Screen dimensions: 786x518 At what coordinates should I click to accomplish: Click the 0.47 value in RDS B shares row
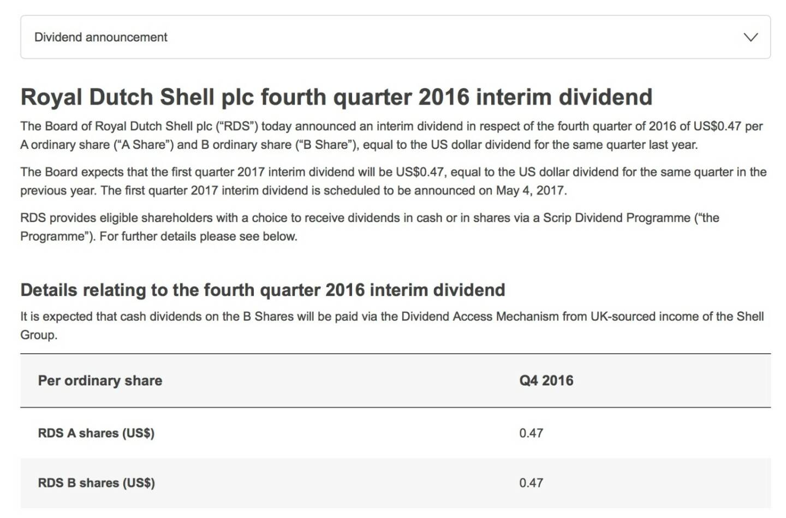tap(531, 483)
